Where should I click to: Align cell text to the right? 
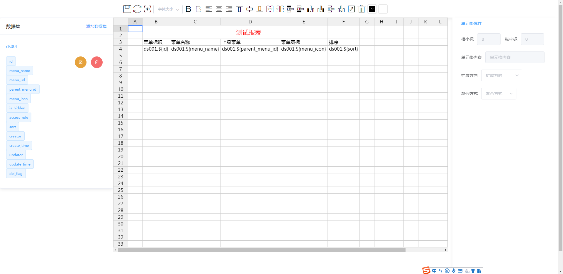pyautogui.click(x=229, y=9)
